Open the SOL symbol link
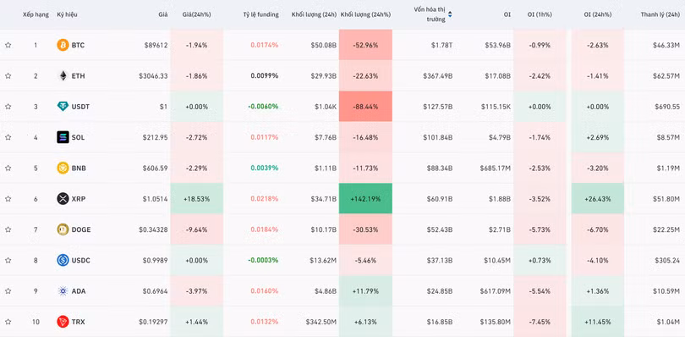The height and width of the screenshot is (337, 685). 78,137
